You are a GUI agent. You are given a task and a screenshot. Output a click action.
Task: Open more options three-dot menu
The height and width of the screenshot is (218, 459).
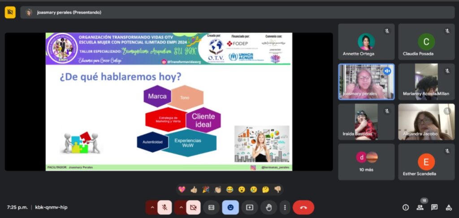[x=285, y=207]
